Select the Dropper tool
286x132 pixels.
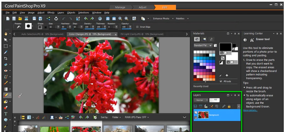click(6, 52)
